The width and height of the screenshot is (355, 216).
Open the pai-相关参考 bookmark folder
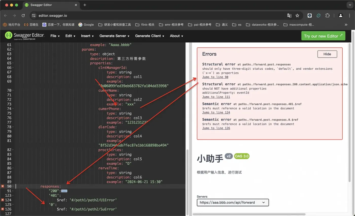200,25
